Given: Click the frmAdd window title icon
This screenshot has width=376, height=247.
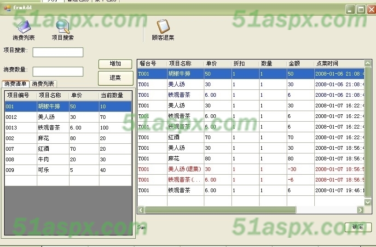Looking at the screenshot, I should (7, 8).
